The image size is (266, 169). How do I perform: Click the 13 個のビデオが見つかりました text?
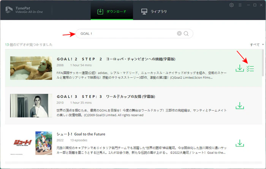pyautogui.click(x=28, y=45)
